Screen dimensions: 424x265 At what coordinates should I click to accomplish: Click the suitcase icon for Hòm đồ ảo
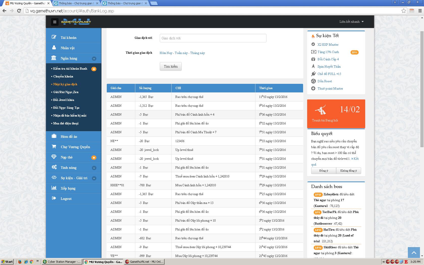pyautogui.click(x=54, y=136)
